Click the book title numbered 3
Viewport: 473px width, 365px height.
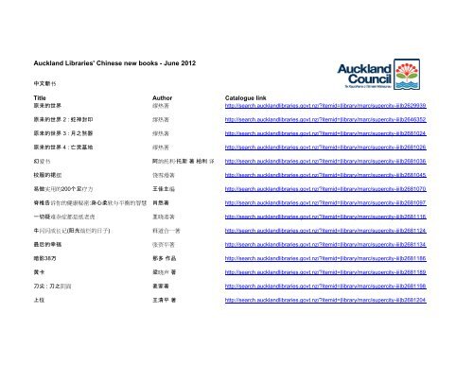63,133
